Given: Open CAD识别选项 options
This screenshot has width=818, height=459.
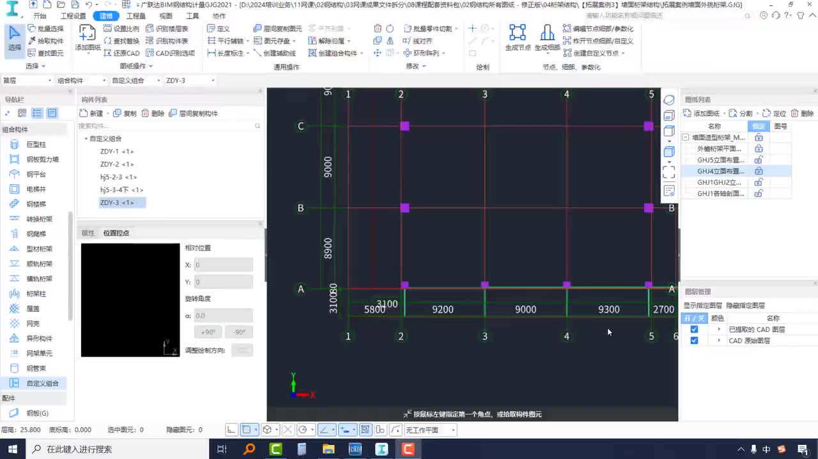Looking at the screenshot, I should [170, 53].
